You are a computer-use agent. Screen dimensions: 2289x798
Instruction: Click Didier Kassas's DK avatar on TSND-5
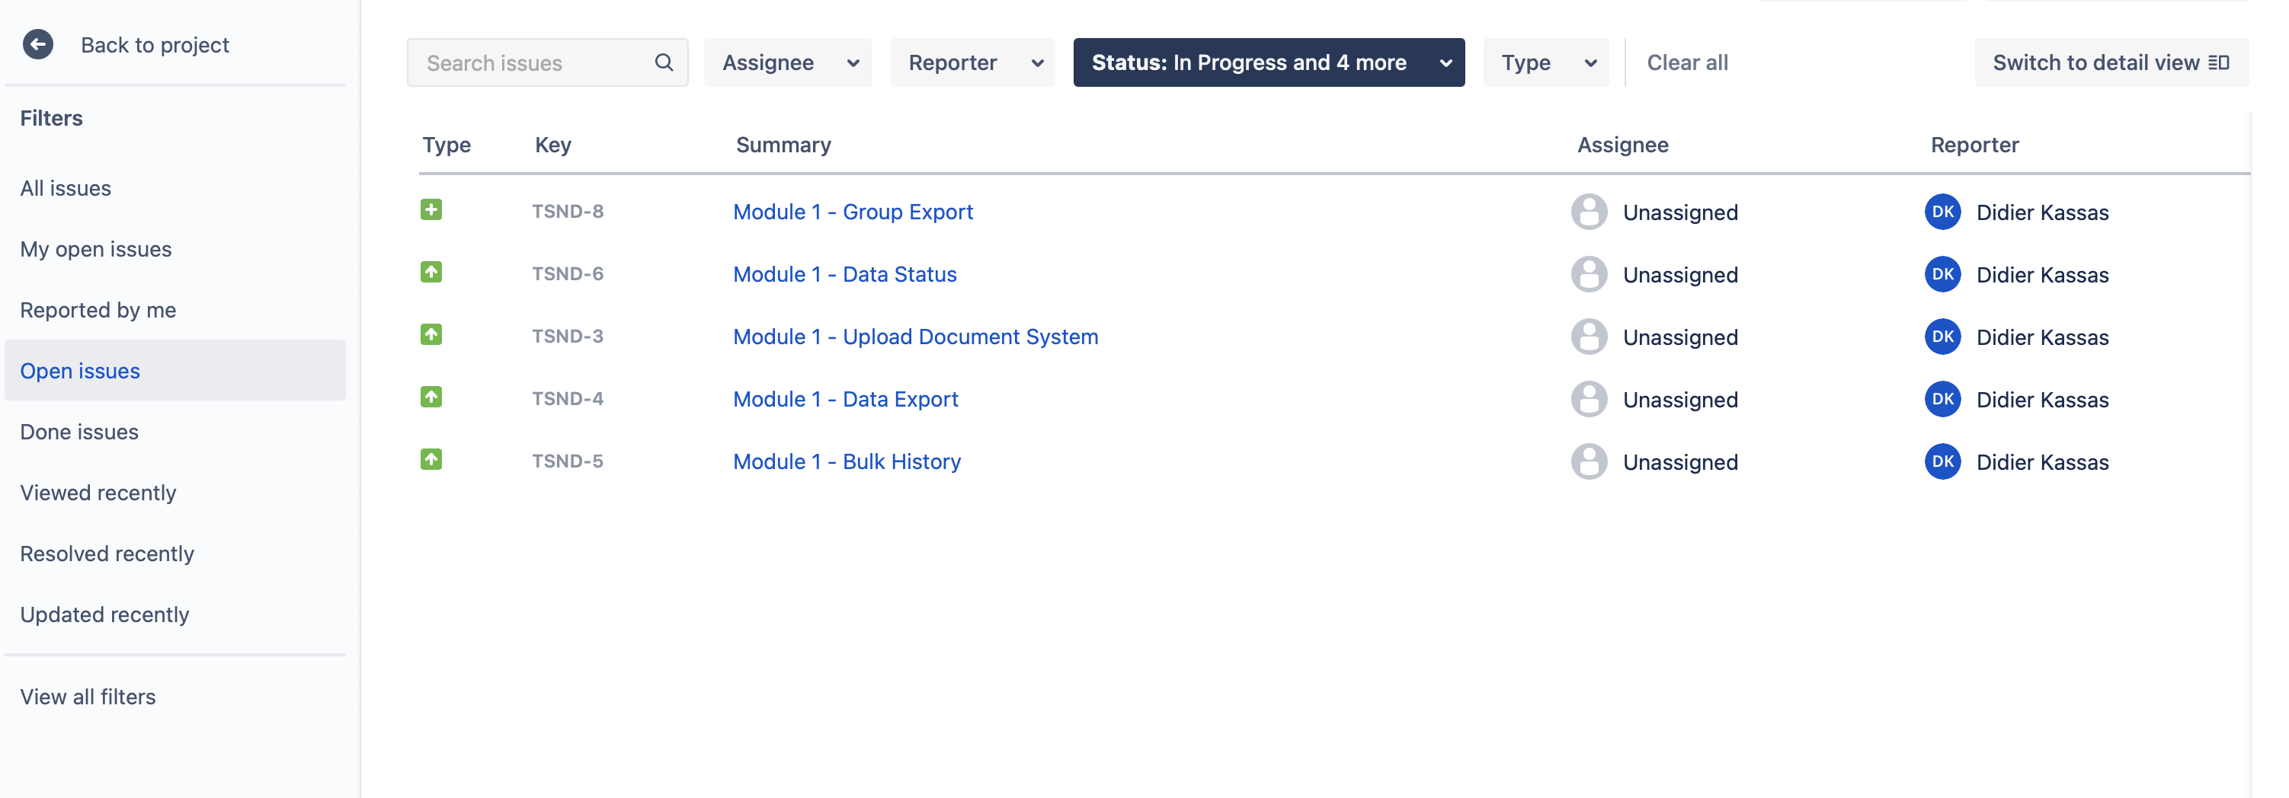coord(1942,461)
